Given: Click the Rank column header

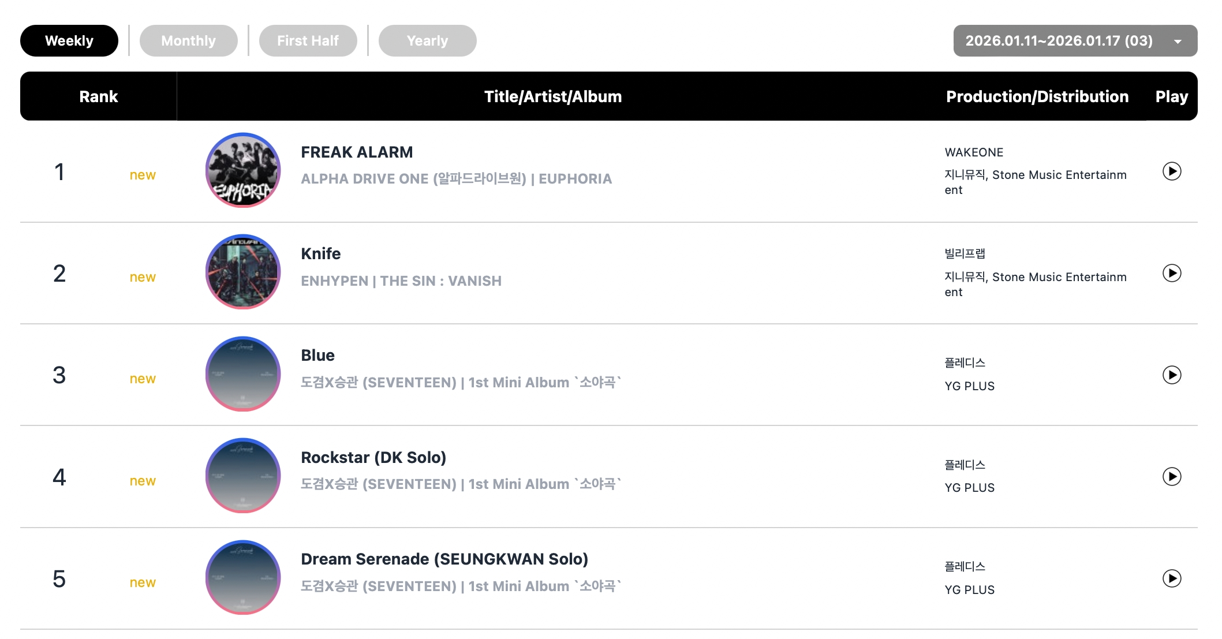Looking at the screenshot, I should click(x=98, y=96).
